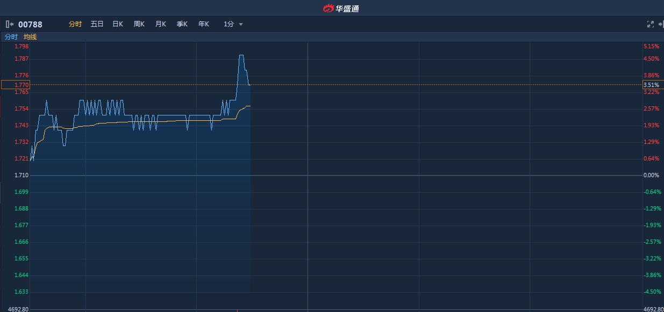Select the 周K weekly chart tab
The width and height of the screenshot is (664, 312).
click(x=139, y=24)
